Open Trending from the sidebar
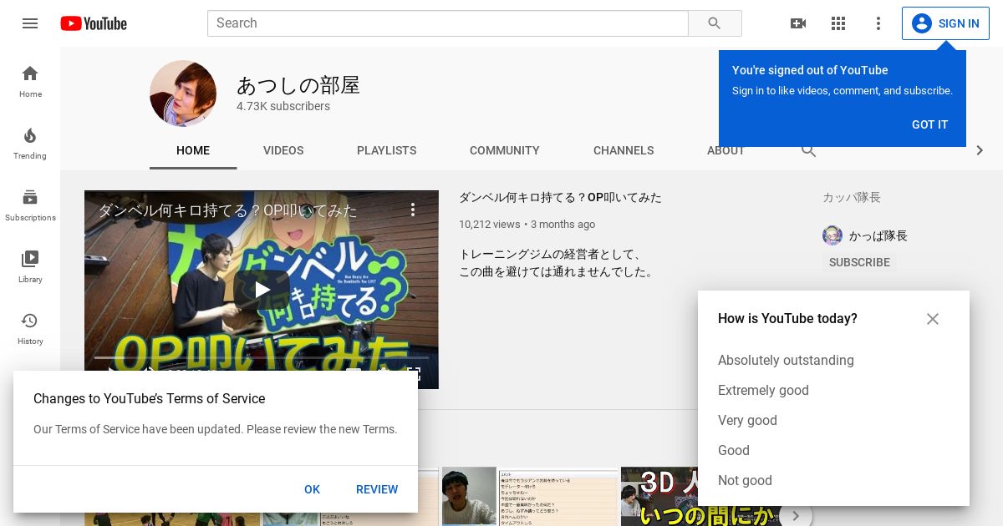 30,143
